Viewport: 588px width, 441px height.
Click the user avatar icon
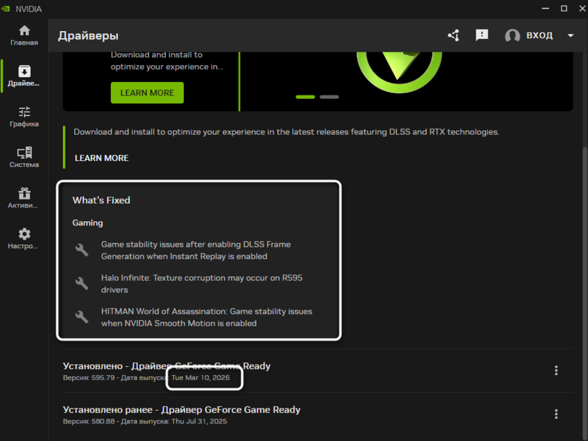512,35
